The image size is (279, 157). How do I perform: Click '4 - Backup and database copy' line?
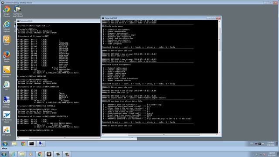[119, 35]
